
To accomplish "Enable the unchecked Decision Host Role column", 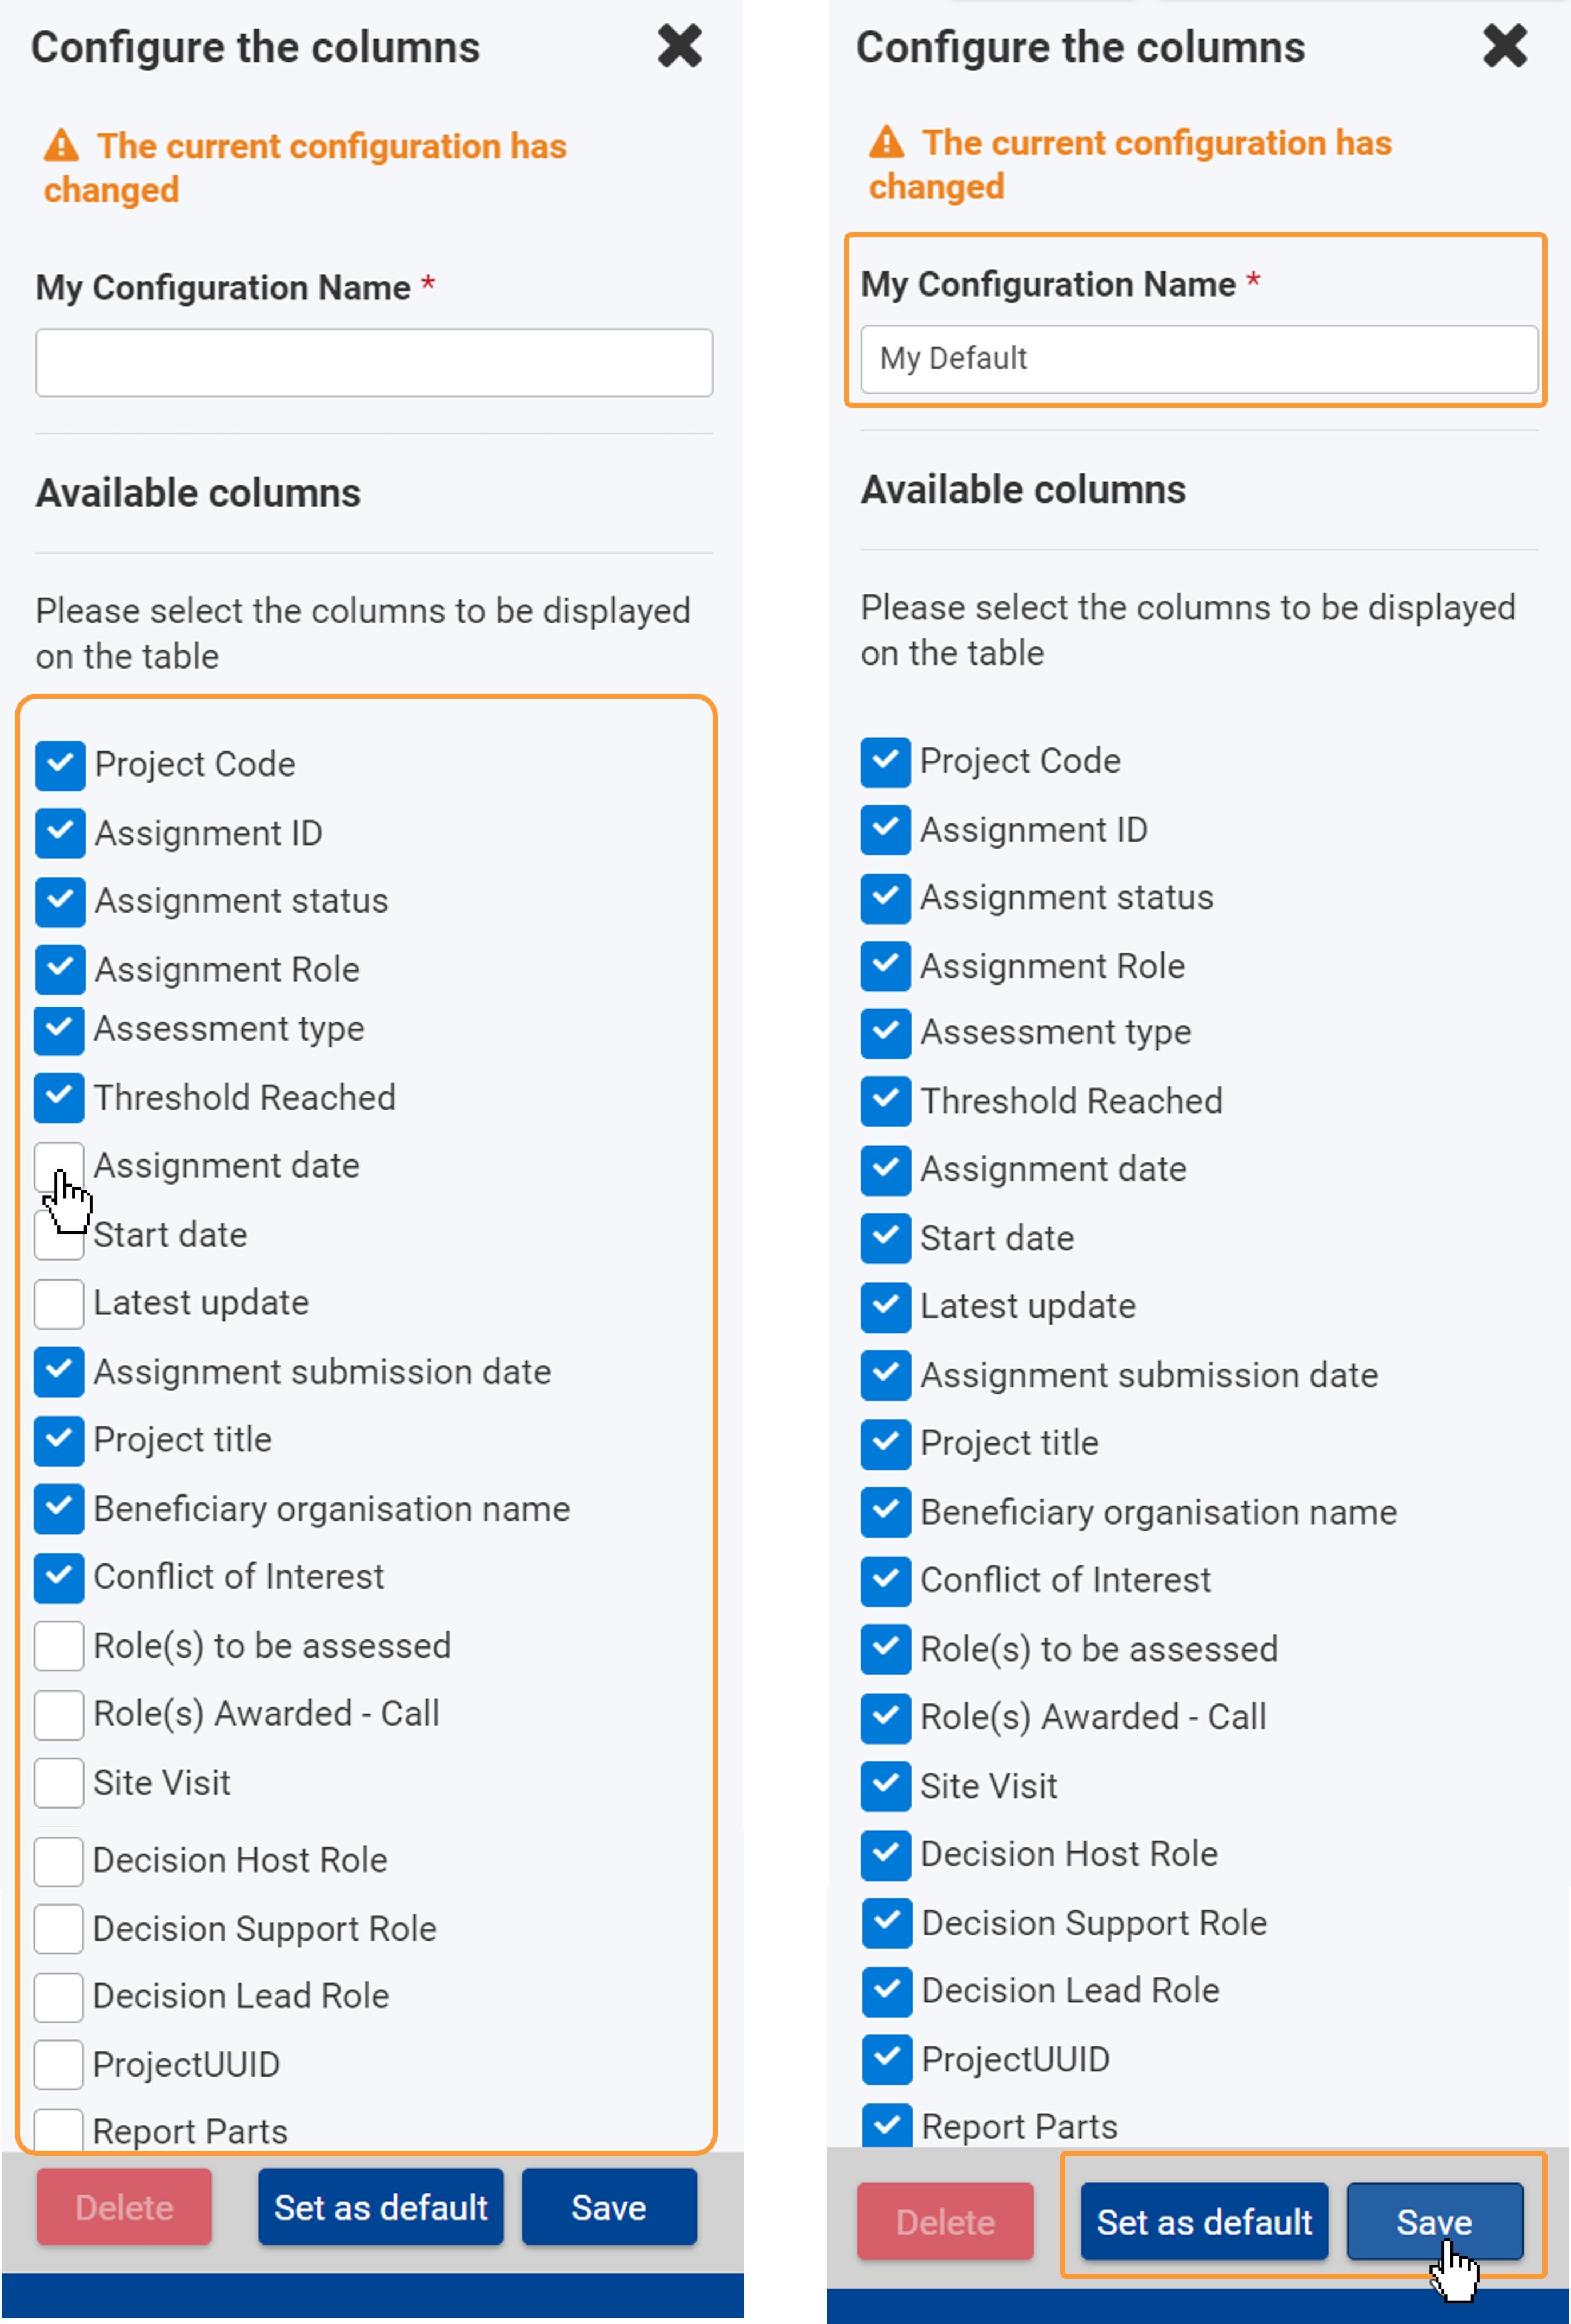I will (x=59, y=1860).
